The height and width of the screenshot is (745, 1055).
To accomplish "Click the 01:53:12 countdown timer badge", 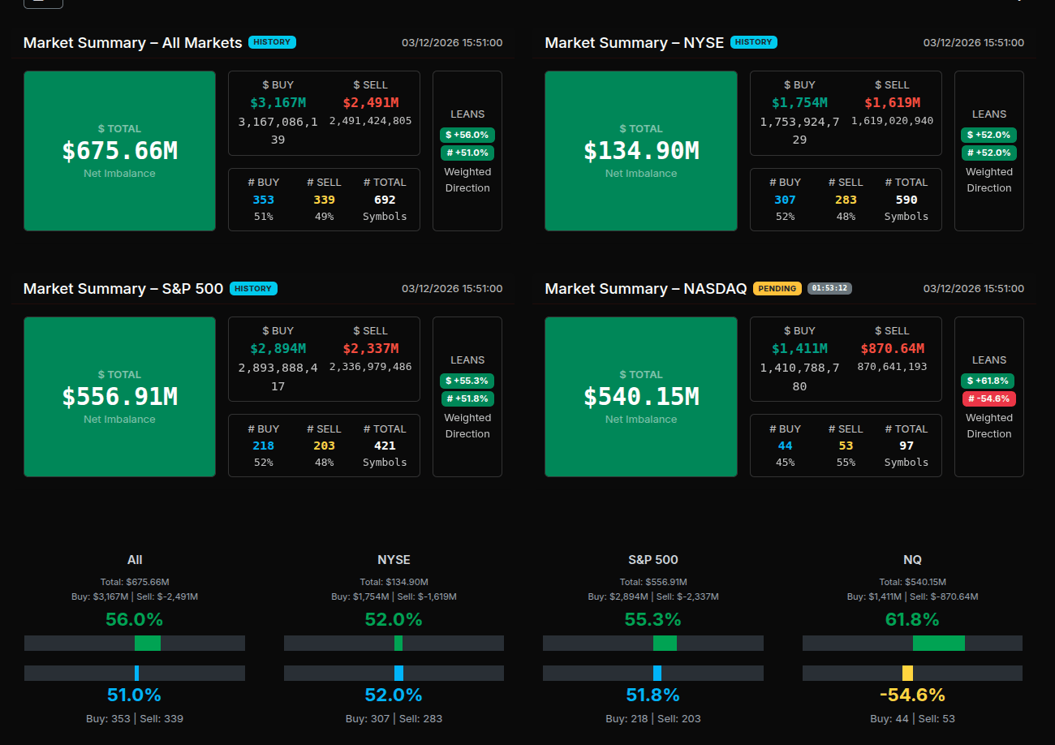I will [x=829, y=288].
